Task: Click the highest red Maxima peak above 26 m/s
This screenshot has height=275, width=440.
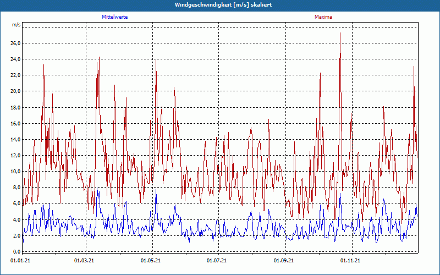Action: pos(340,33)
